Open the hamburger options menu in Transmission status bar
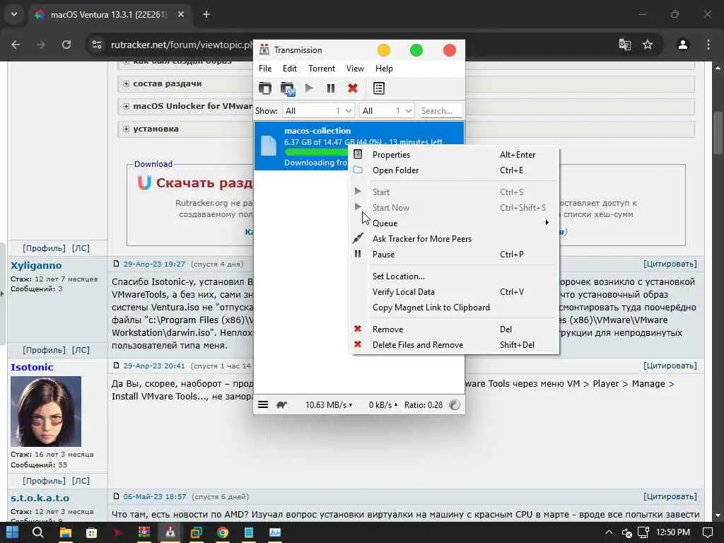Screen dimensions: 724x543 (x=263, y=404)
